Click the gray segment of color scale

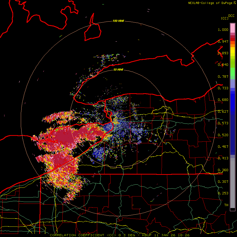pos(233,183)
